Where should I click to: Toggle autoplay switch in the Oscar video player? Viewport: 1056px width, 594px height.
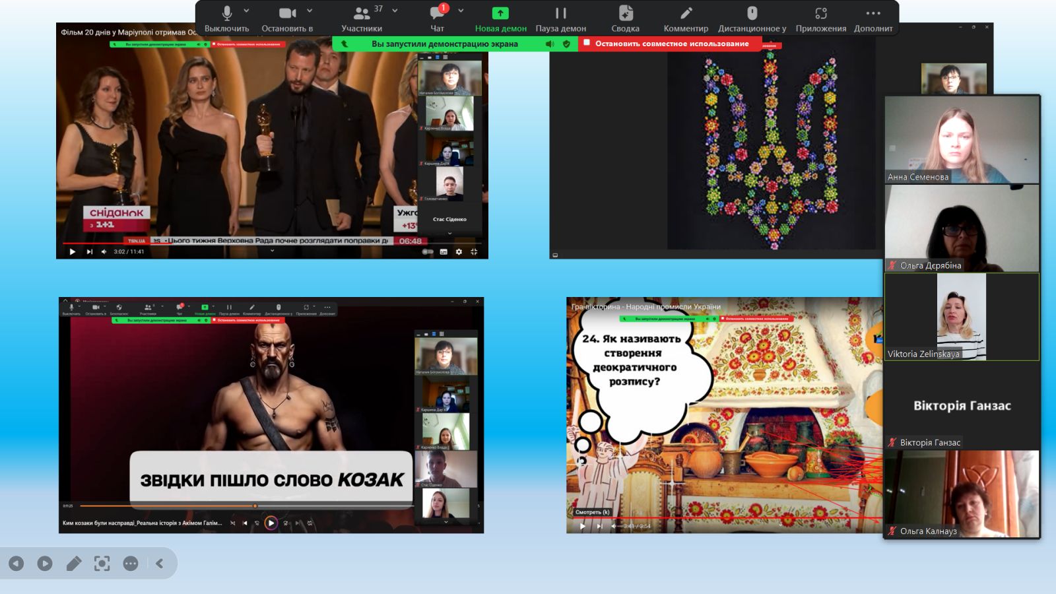(428, 251)
